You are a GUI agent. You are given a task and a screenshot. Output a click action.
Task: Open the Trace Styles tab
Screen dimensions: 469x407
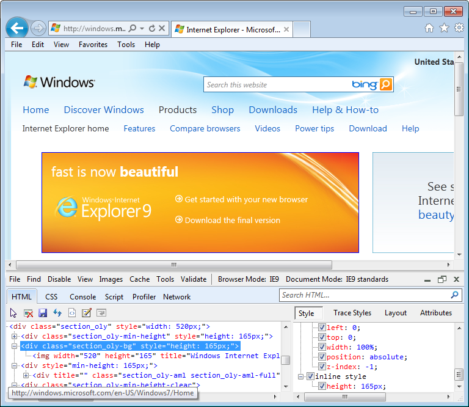(x=352, y=313)
